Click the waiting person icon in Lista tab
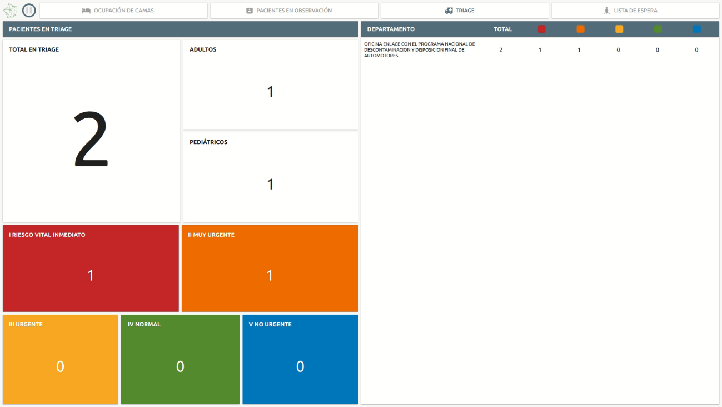The height and width of the screenshot is (407, 722). pos(606,11)
